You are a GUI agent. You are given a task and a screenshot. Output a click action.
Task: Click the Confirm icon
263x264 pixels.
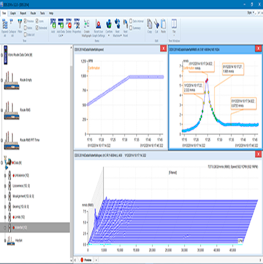point(109,24)
